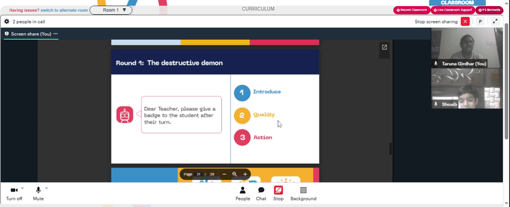Enter fullscreen with the expand arrows icon
The image size is (510, 207).
pyautogui.click(x=495, y=22)
